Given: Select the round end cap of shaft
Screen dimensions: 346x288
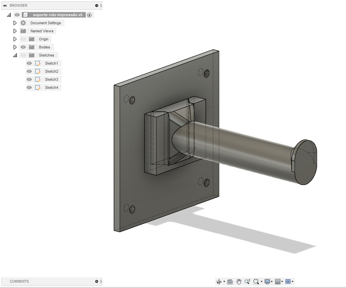Looking at the screenshot, I should (306, 162).
